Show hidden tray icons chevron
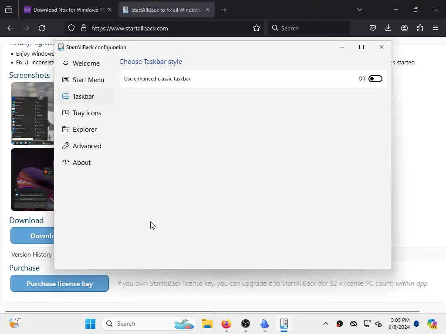The image size is (446, 334). (x=326, y=324)
